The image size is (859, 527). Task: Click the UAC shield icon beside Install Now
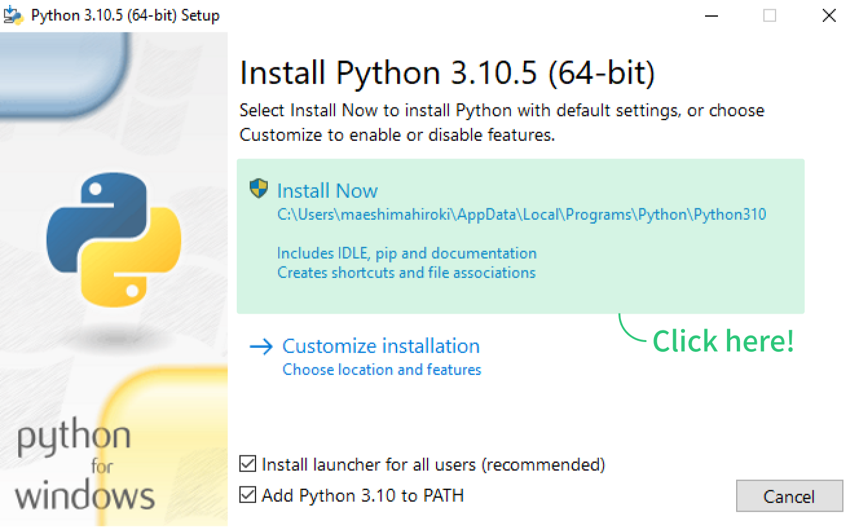[259, 189]
